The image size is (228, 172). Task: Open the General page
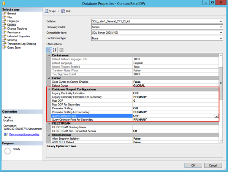click(x=12, y=14)
